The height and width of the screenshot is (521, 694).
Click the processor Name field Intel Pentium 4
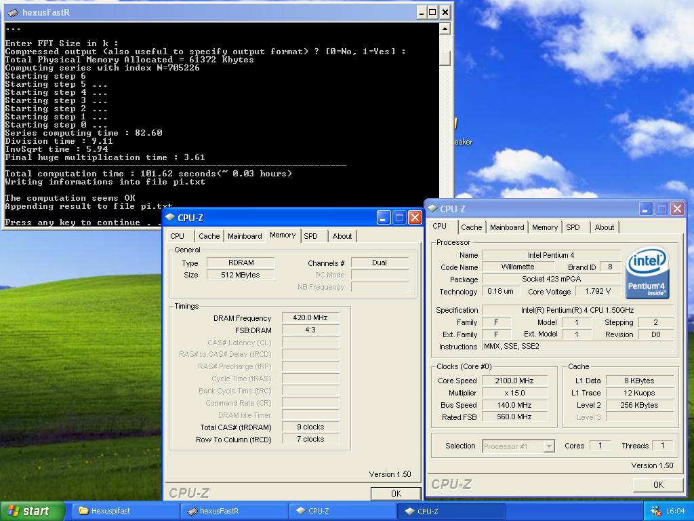point(551,255)
